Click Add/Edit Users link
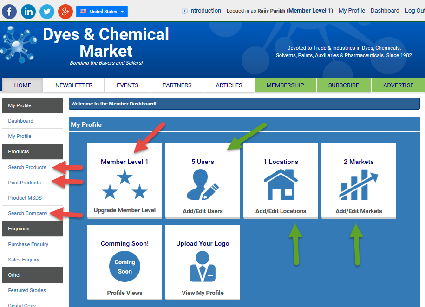The image size is (425, 307). (203, 211)
